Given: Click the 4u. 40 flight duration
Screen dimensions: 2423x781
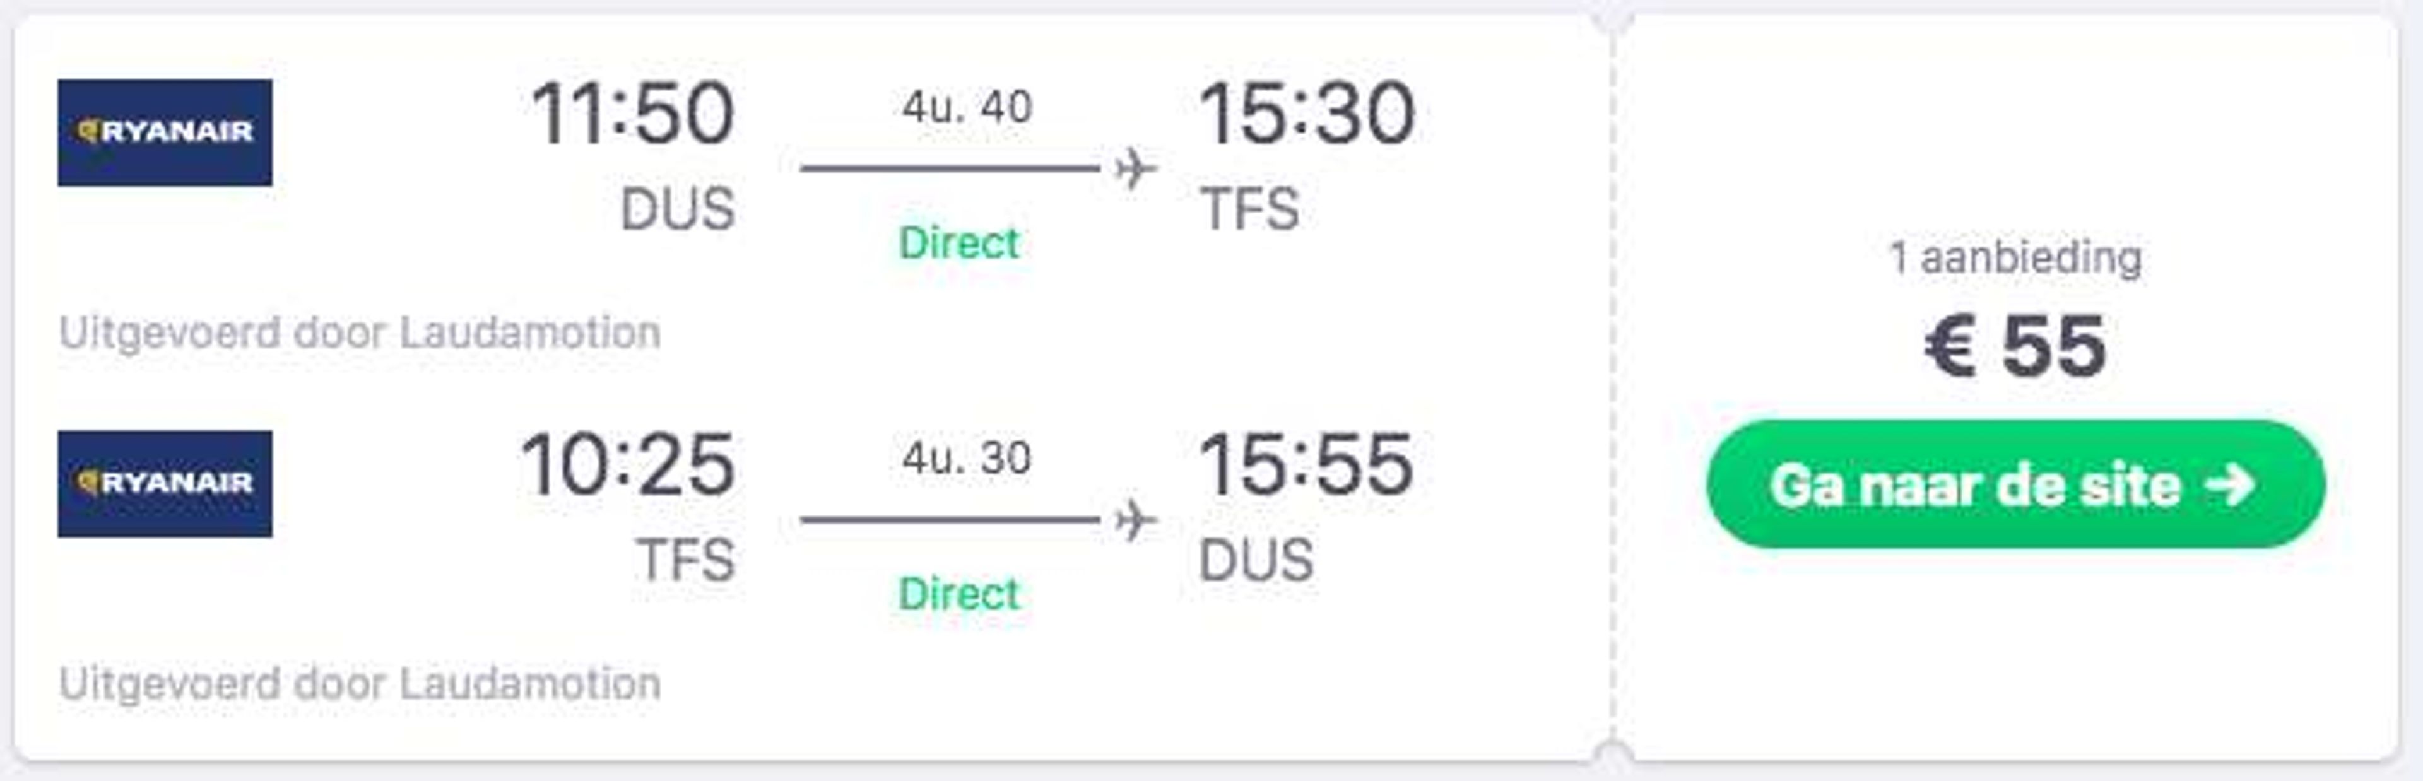Looking at the screenshot, I should tap(967, 107).
